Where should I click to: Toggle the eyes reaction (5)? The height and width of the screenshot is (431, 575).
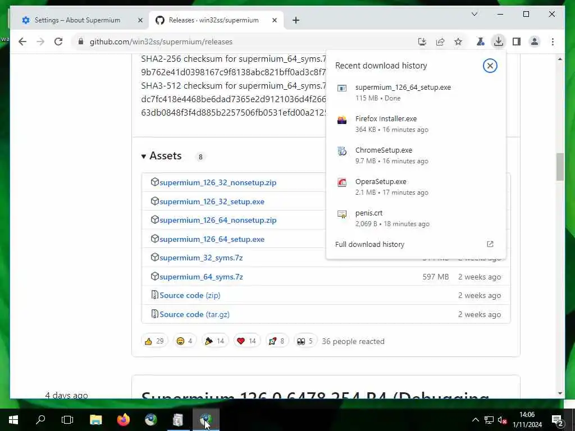tap(305, 341)
